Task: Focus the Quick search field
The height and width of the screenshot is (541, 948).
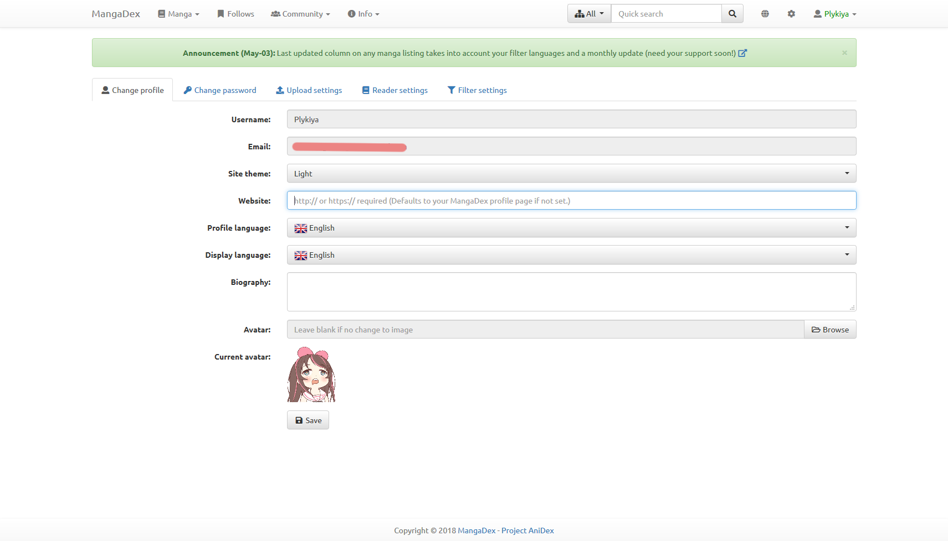Action: pos(666,14)
